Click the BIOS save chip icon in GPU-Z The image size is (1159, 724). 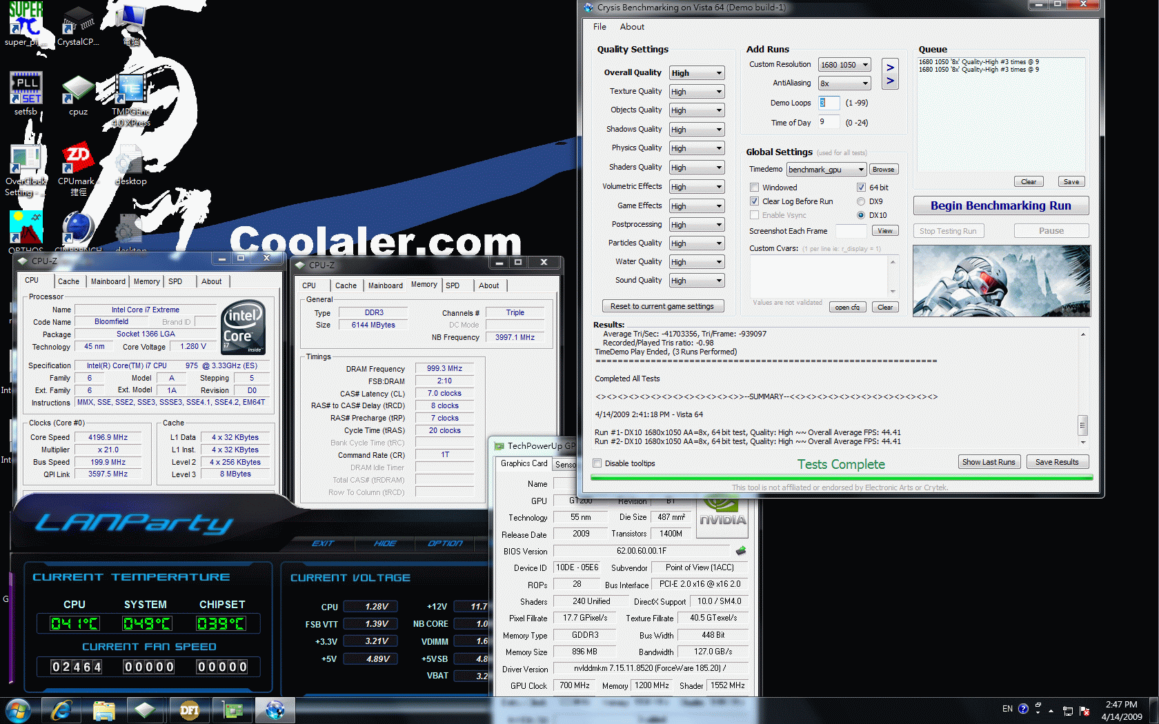tap(741, 551)
